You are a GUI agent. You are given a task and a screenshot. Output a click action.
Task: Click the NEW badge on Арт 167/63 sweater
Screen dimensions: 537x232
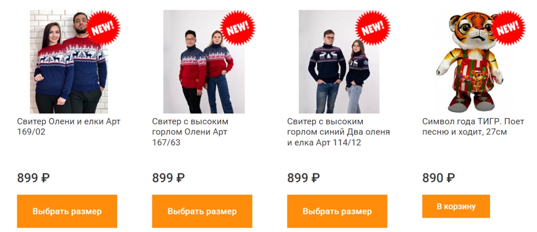point(238,28)
